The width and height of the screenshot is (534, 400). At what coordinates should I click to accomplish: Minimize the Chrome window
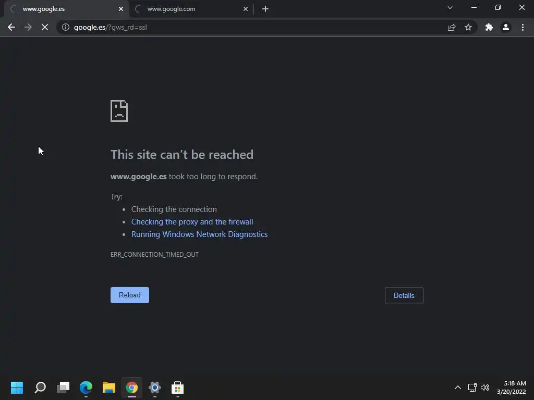474,7
